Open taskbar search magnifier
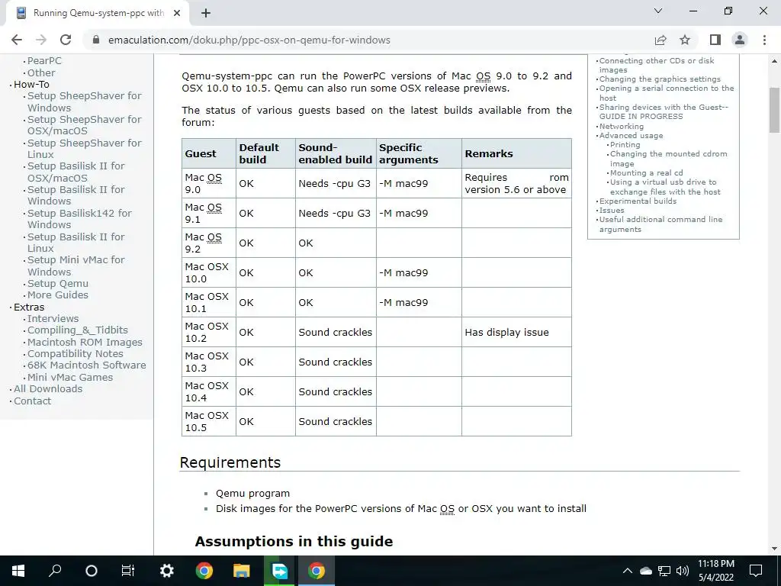 click(55, 571)
